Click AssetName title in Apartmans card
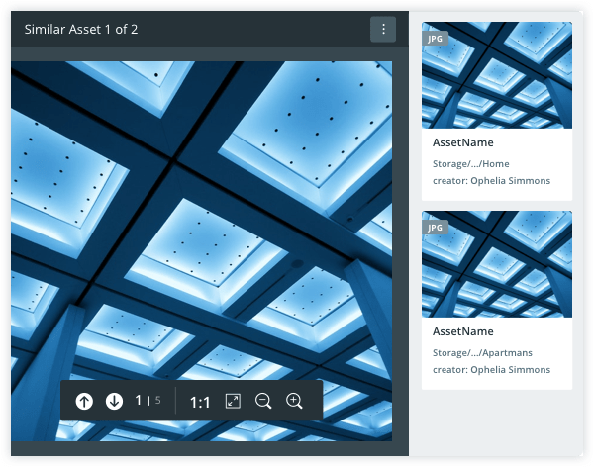This screenshot has width=594, height=467. [463, 331]
